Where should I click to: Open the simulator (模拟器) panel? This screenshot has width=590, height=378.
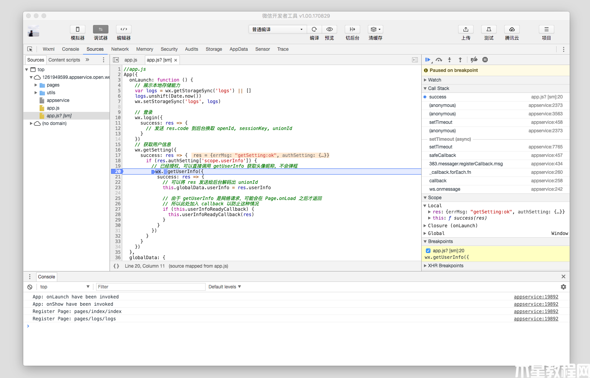click(x=78, y=29)
